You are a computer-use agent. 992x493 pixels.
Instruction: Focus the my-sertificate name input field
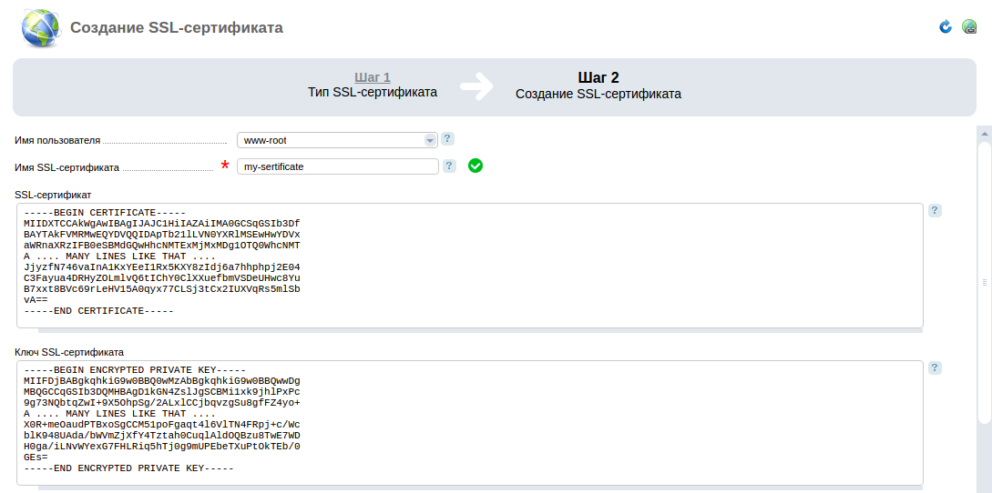coord(337,166)
